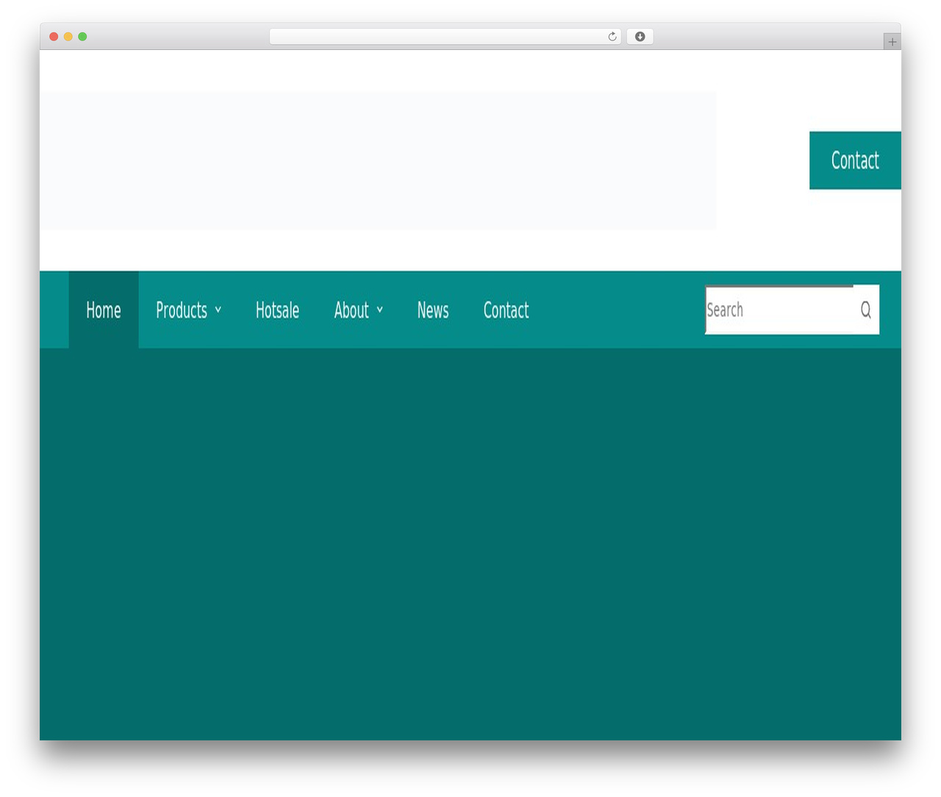Expand the About dropdown chevron
The height and width of the screenshot is (797, 941).
380,310
